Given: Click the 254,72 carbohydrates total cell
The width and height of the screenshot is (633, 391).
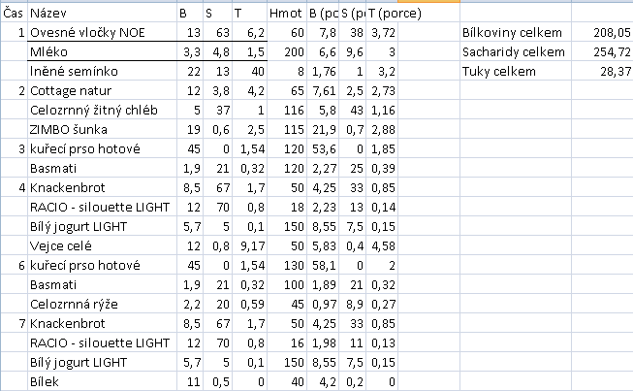Looking at the screenshot, I should [602, 51].
